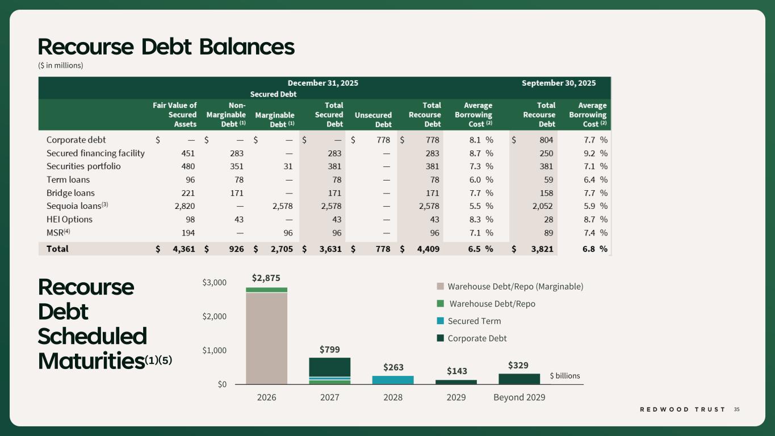This screenshot has height=436, width=775.
Task: Click the teal Secured Term legend swatch
Action: pos(441,321)
